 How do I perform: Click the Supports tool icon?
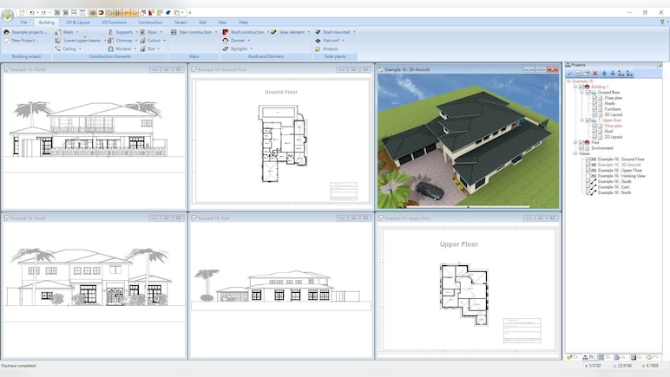111,32
